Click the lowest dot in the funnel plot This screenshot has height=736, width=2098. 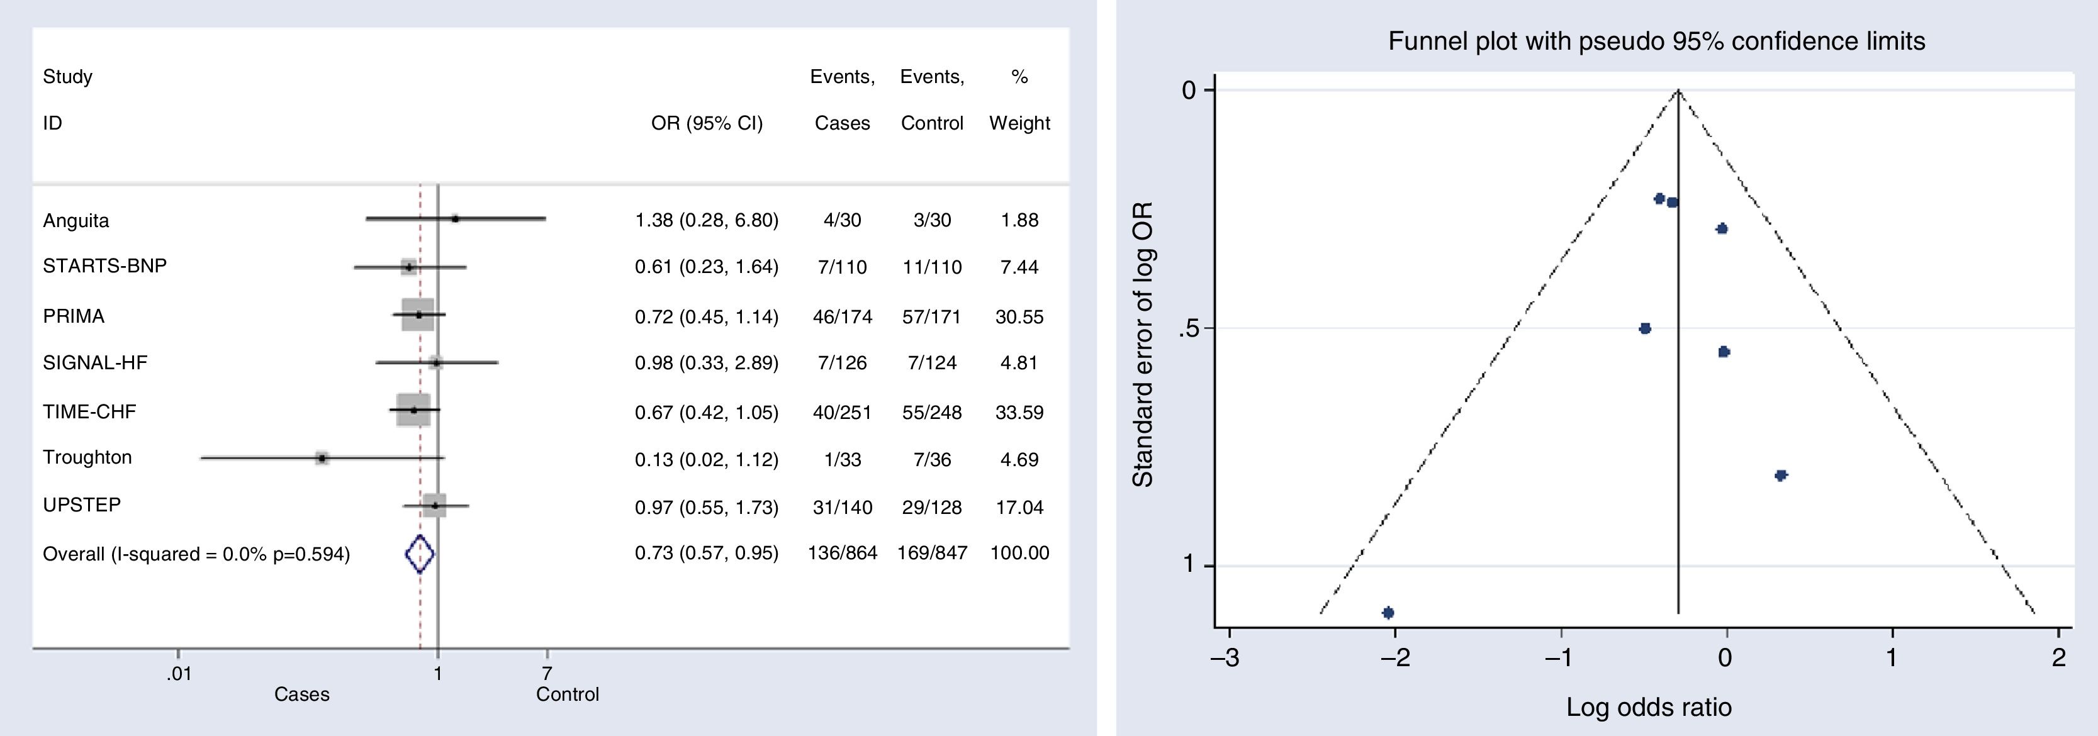point(1388,612)
